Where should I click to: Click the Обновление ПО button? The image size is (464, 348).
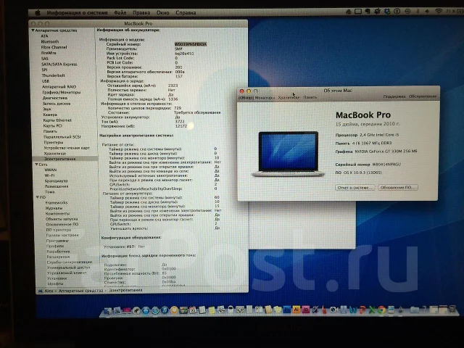[398, 188]
